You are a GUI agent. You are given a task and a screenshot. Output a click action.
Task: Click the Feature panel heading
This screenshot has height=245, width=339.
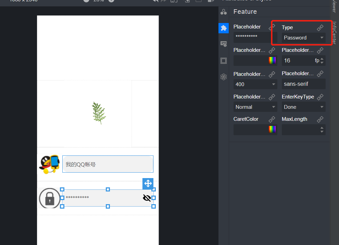click(245, 11)
